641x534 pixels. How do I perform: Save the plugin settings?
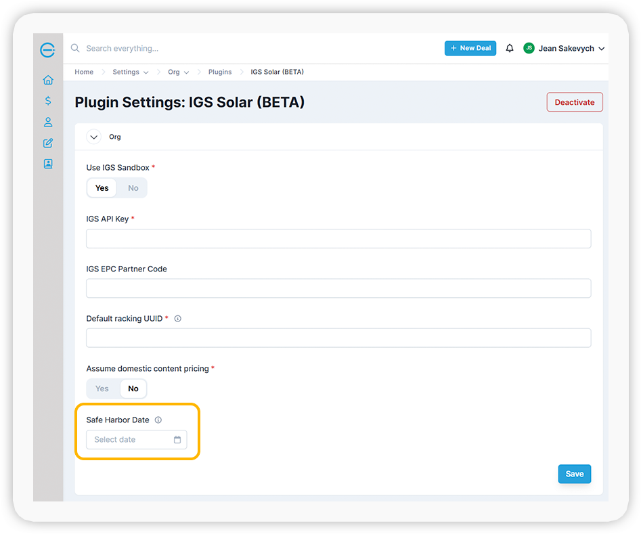point(574,474)
